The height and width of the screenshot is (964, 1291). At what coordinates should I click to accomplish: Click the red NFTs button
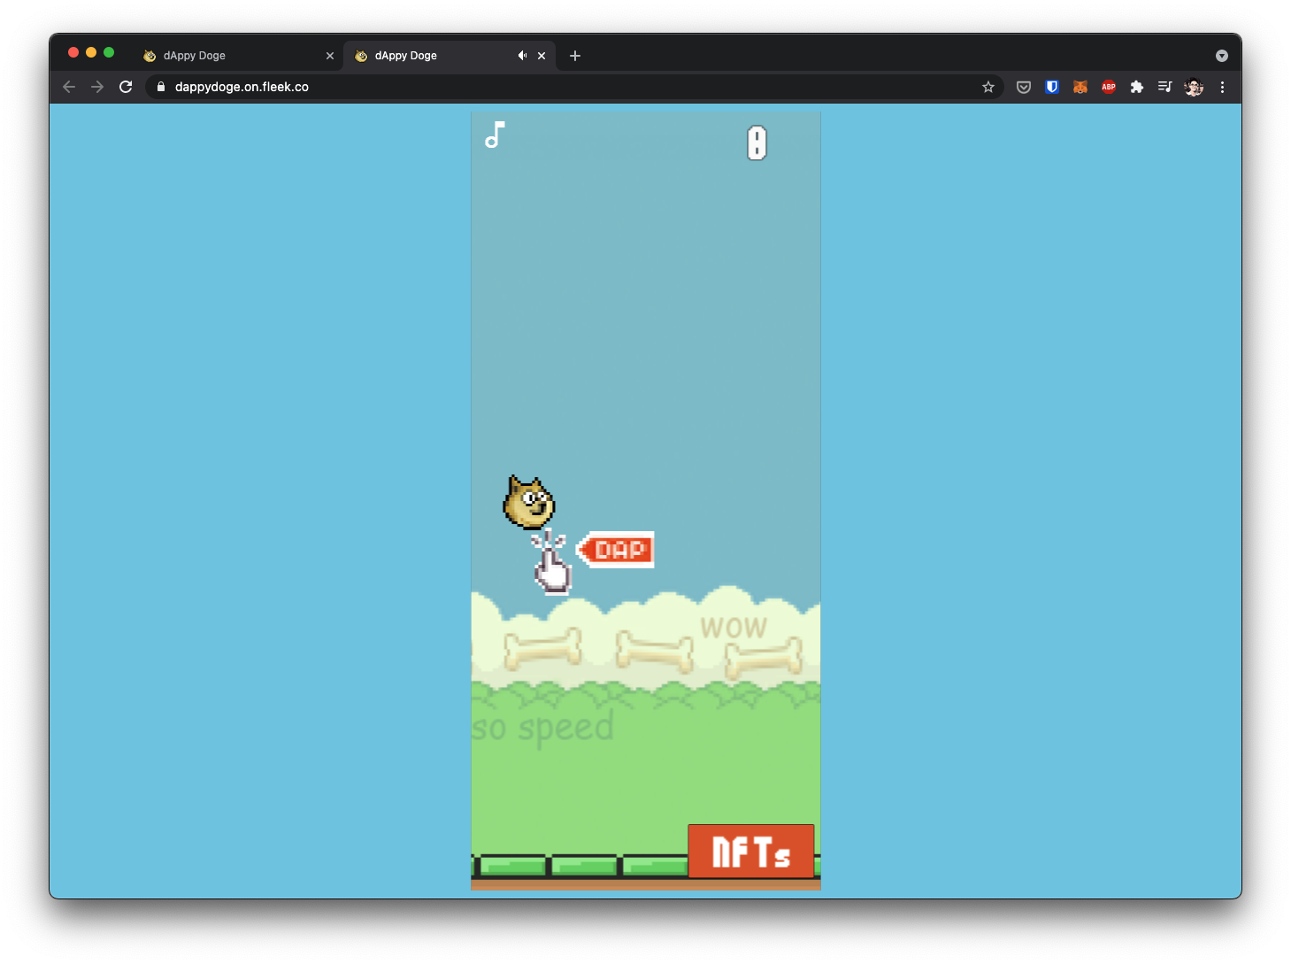pos(751,852)
